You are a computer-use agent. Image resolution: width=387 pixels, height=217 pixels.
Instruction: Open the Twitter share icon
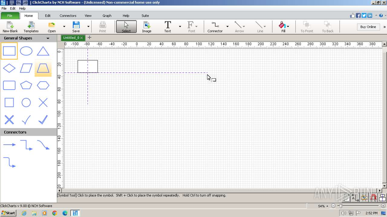[x=364, y=15]
